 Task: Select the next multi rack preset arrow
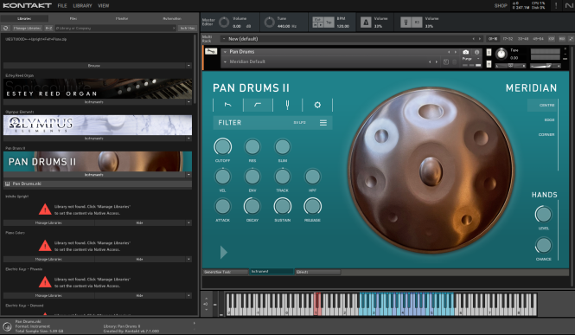[480, 39]
